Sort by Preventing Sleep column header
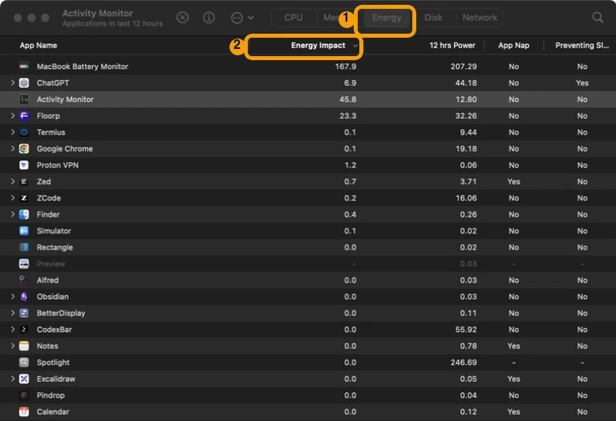Screen dimensions: 616x421 click(582, 46)
